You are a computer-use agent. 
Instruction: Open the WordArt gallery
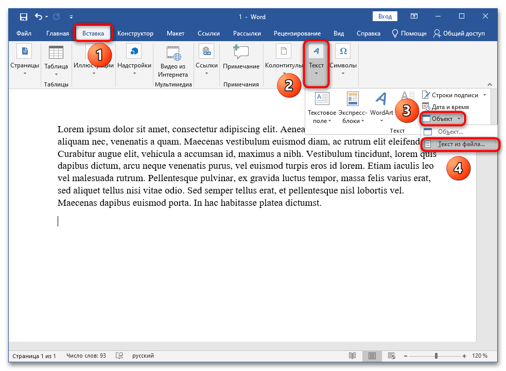point(381,108)
